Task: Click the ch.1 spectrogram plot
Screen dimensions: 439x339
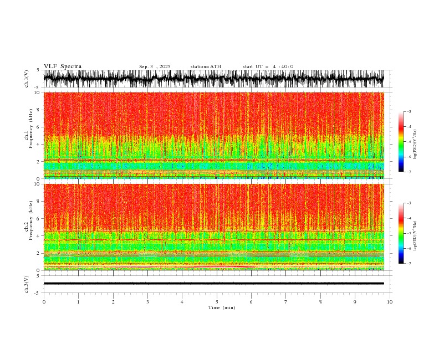Action: pos(214,135)
